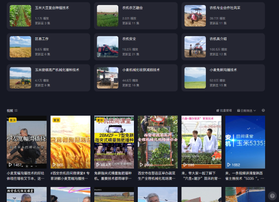
Task: Click the play icon showing 44.4万 views
Action: pyautogui.click(x=98, y=165)
